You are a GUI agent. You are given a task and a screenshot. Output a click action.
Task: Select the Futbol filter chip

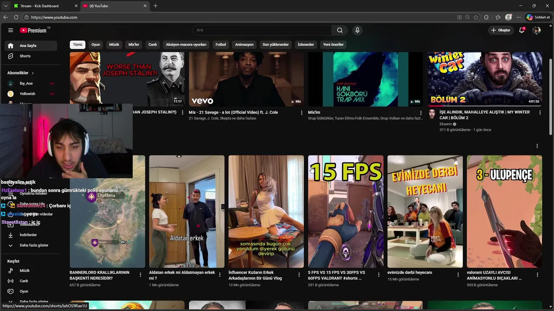pos(221,44)
